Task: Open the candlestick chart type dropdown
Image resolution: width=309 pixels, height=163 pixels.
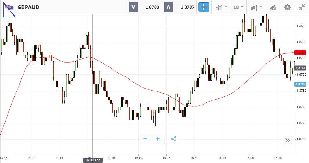Action: point(257,7)
